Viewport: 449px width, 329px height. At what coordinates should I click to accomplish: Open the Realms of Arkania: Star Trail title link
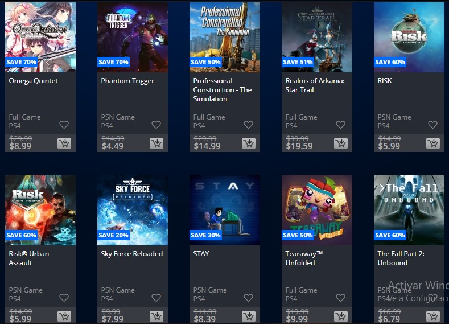tap(315, 85)
